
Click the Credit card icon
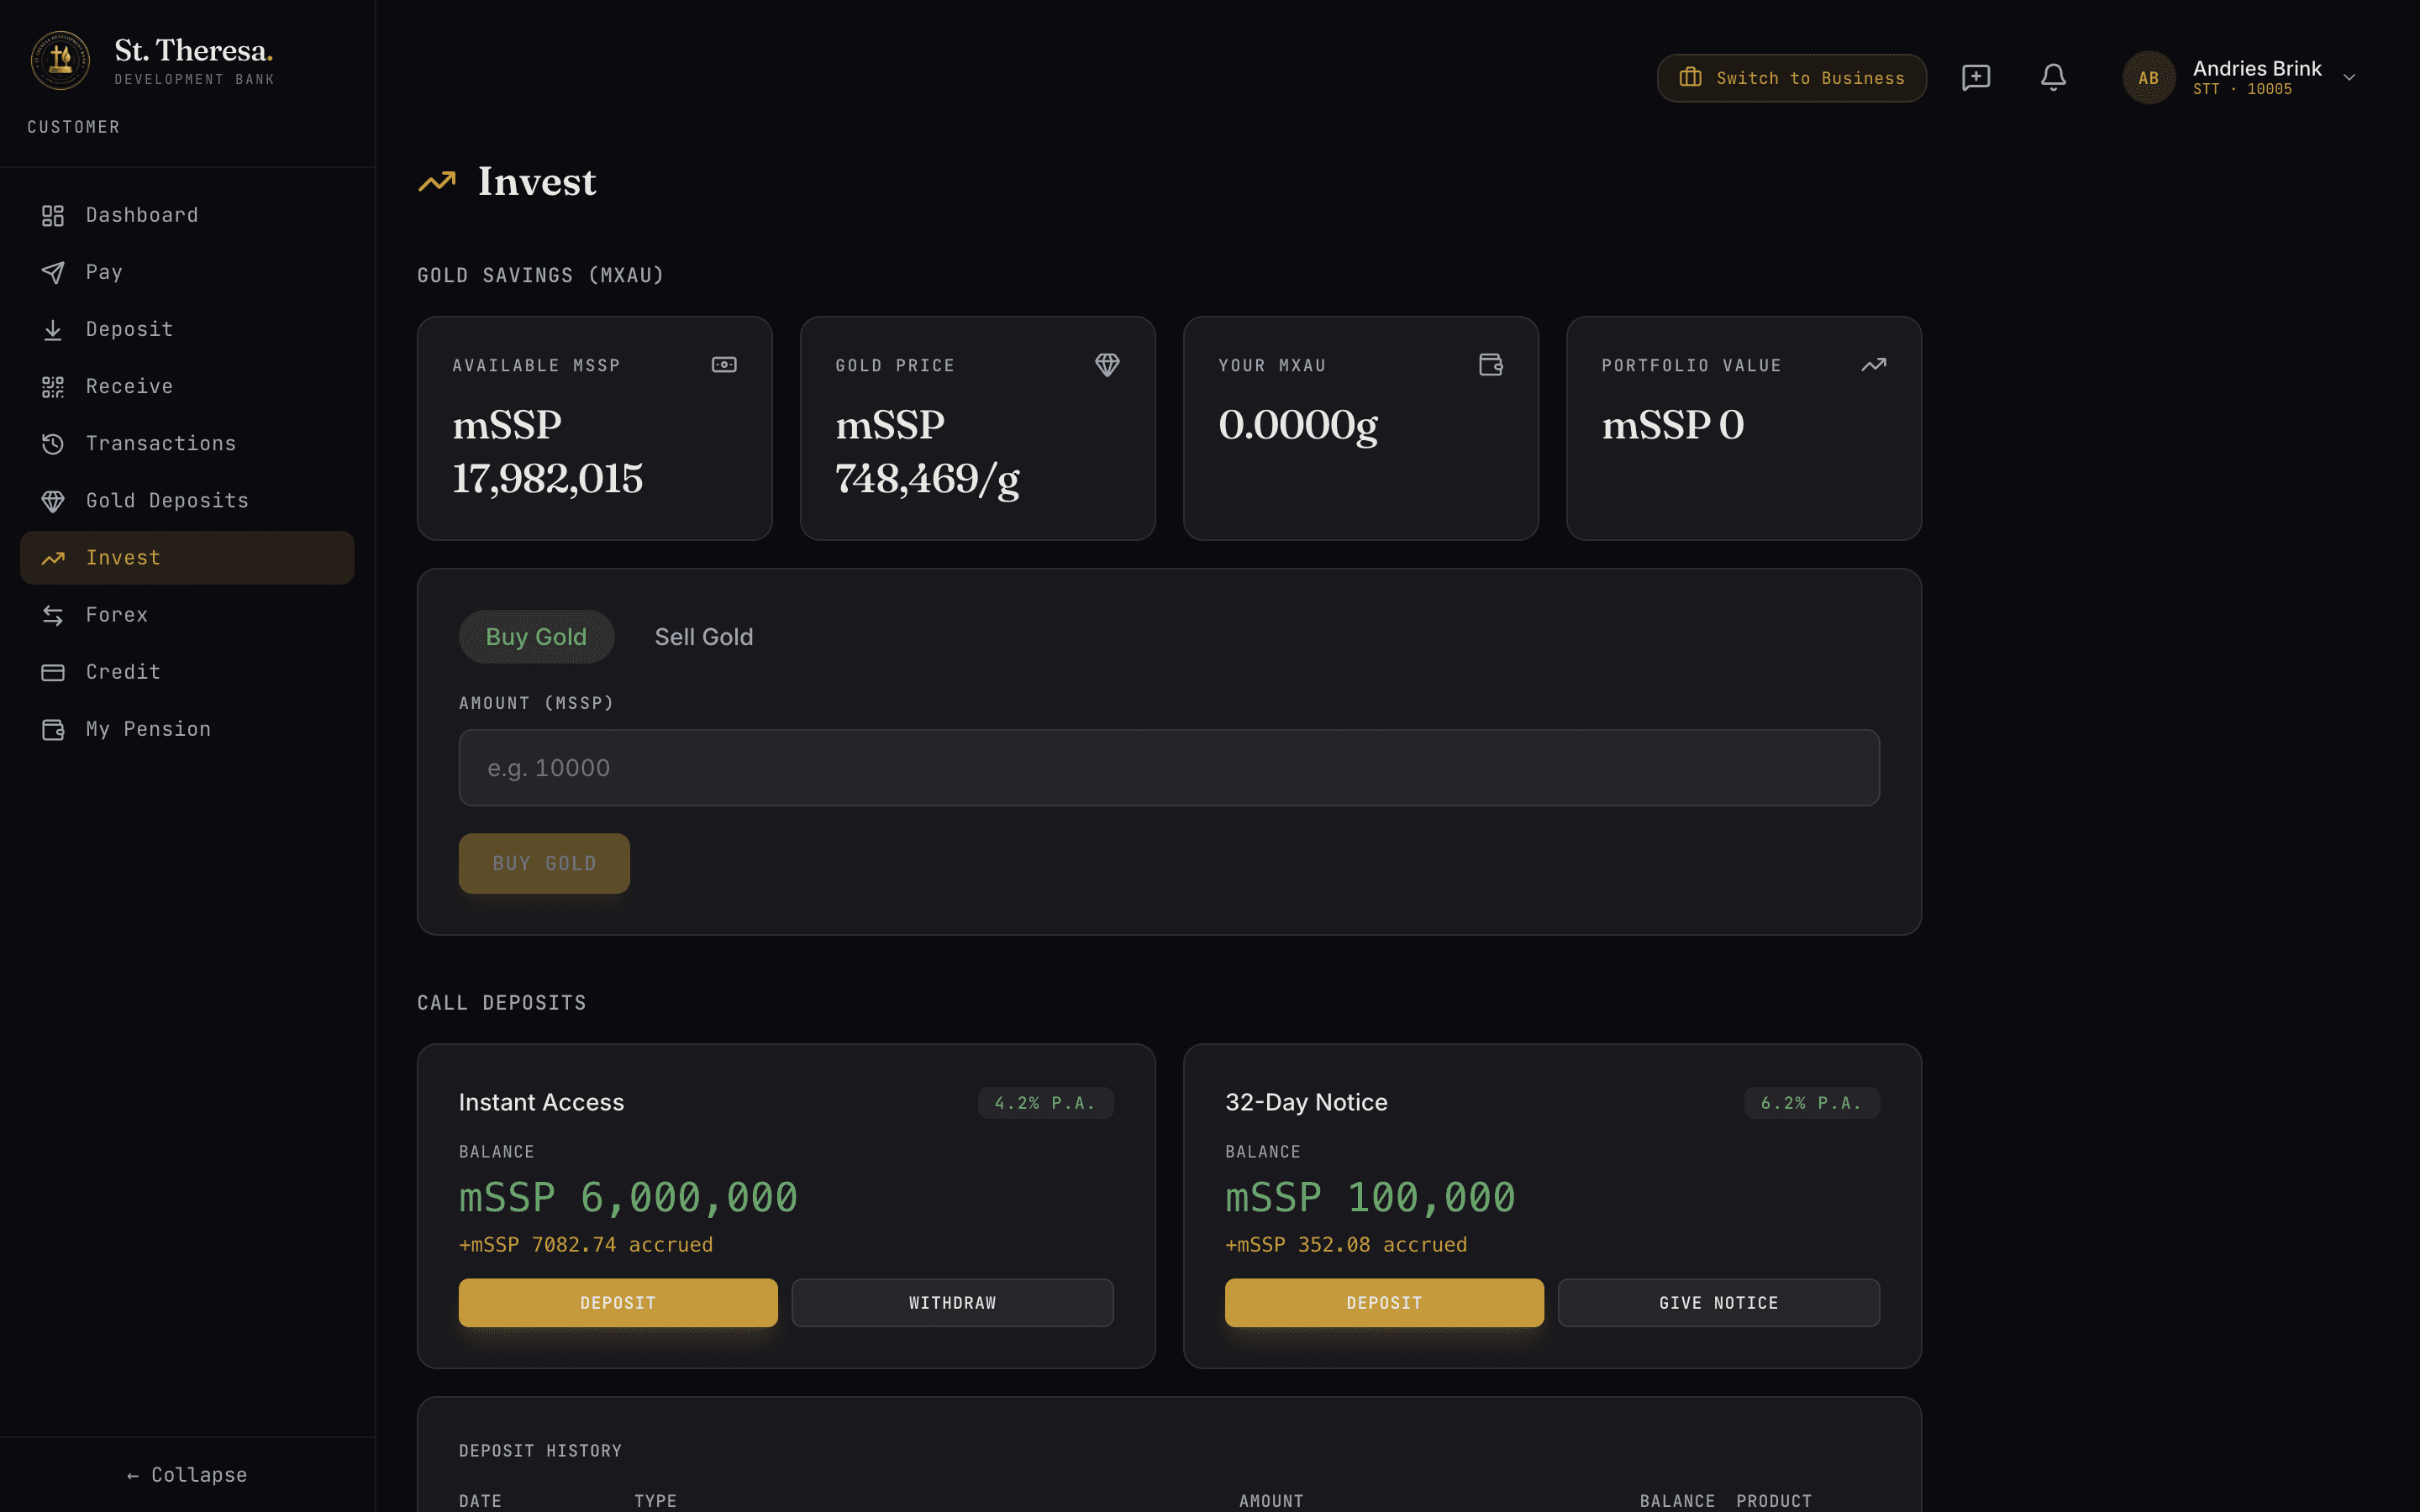click(53, 672)
